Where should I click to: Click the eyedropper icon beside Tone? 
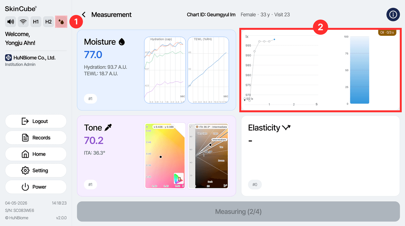(x=108, y=127)
